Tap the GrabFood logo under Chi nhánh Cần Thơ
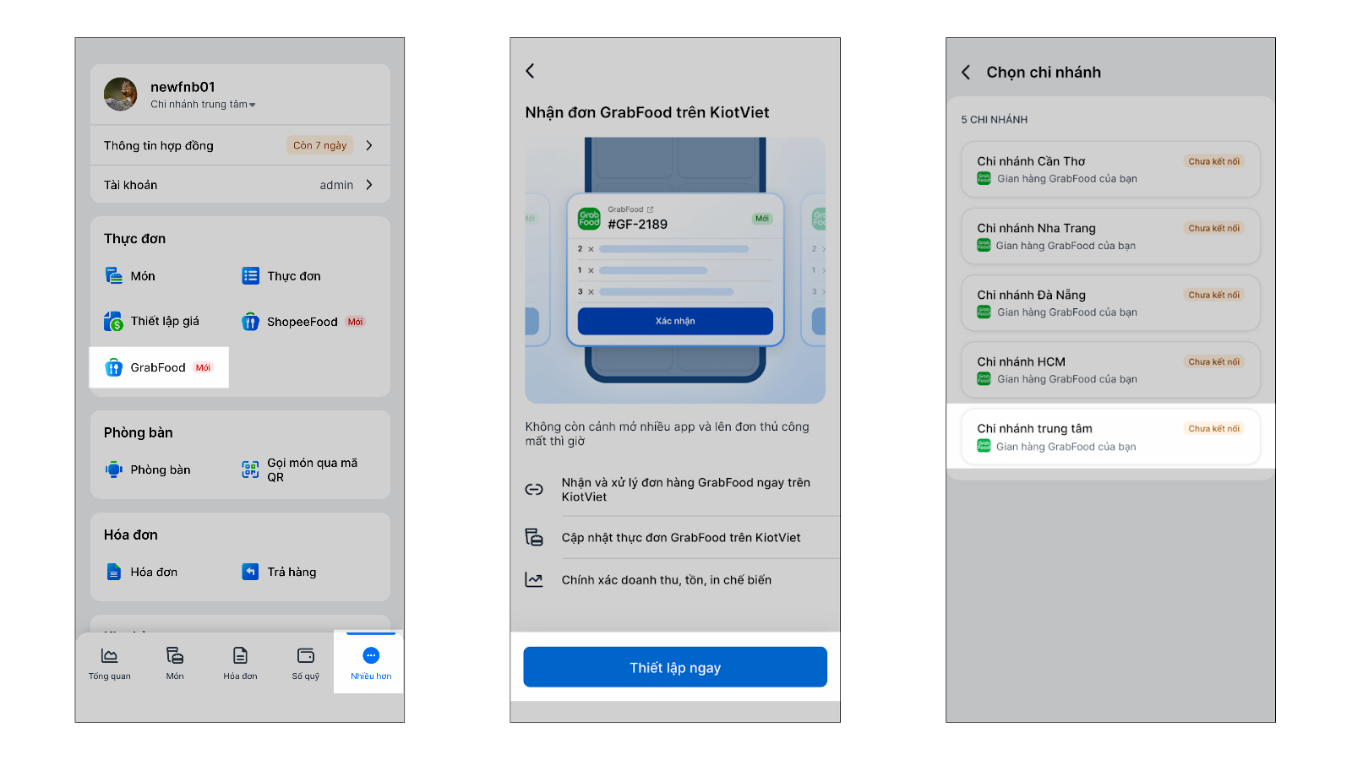The width and height of the screenshot is (1352, 760). (984, 178)
